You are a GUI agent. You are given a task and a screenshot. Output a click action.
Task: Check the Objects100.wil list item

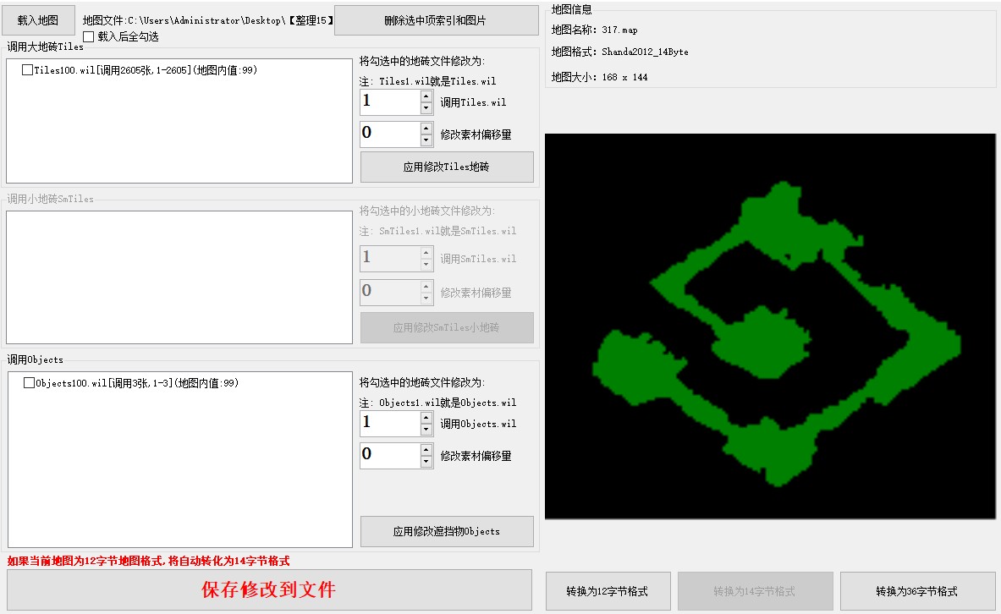click(30, 383)
